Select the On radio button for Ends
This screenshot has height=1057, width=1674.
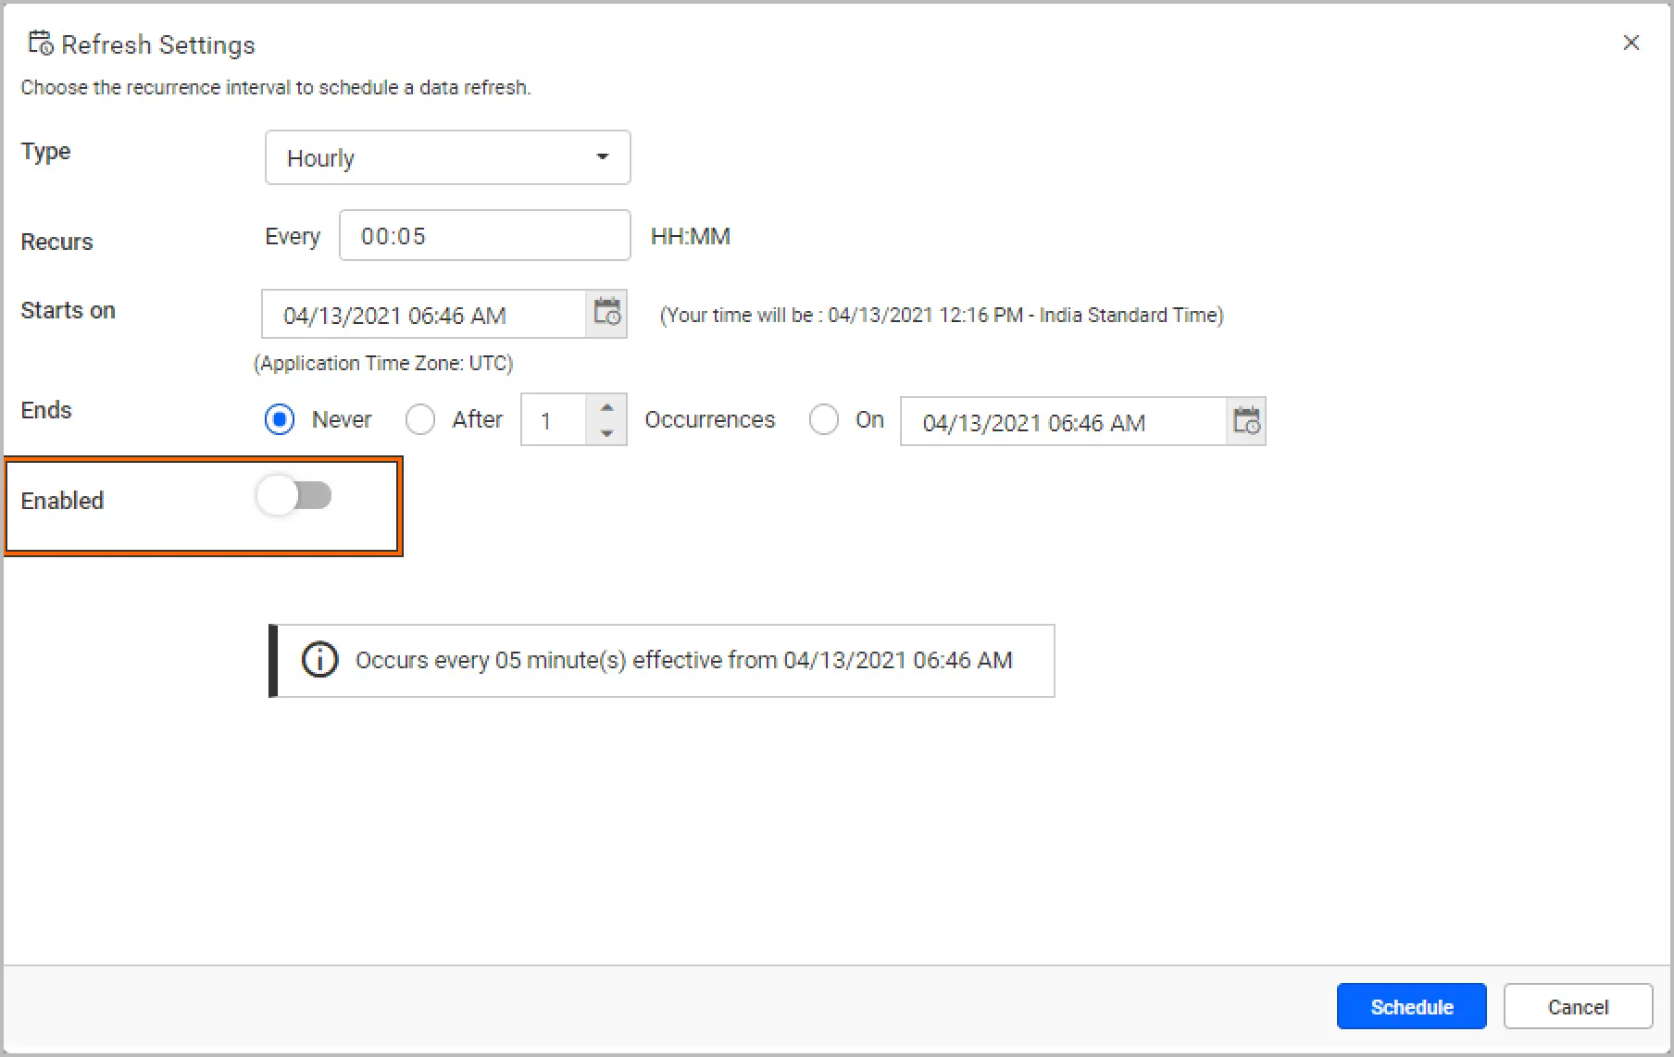[x=823, y=420]
